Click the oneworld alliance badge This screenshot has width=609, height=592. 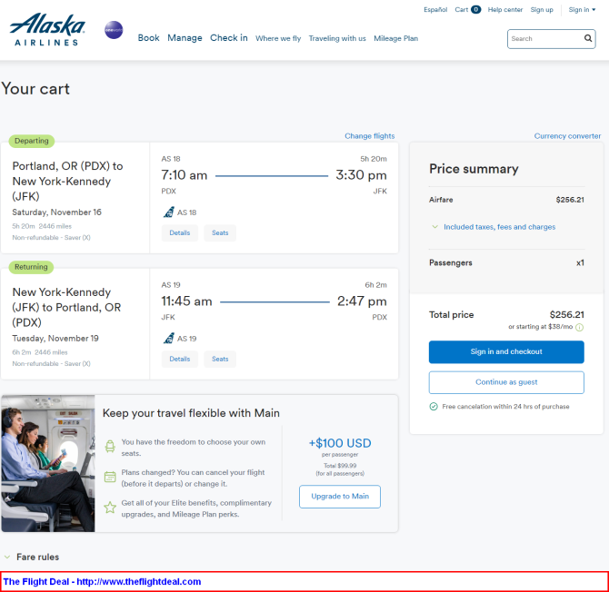pos(114,30)
